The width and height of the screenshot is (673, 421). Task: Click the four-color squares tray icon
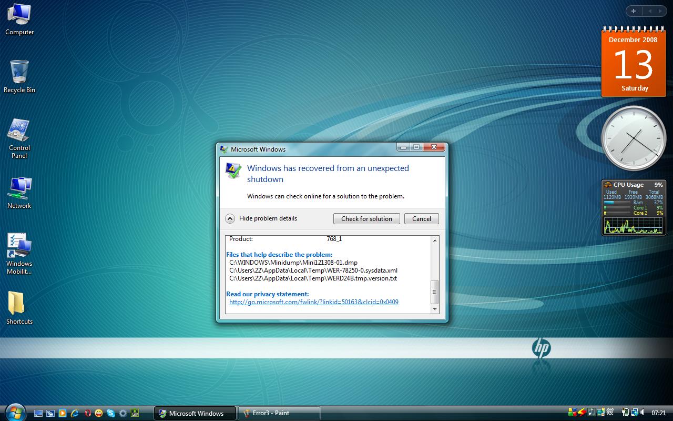573,412
